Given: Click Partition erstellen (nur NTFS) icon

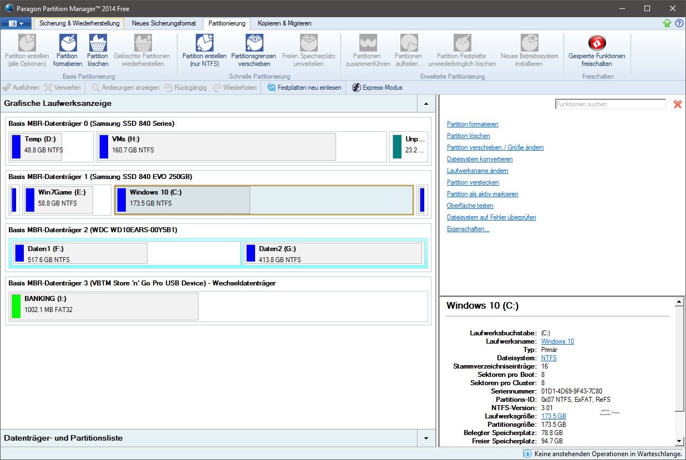Looking at the screenshot, I should tap(204, 43).
